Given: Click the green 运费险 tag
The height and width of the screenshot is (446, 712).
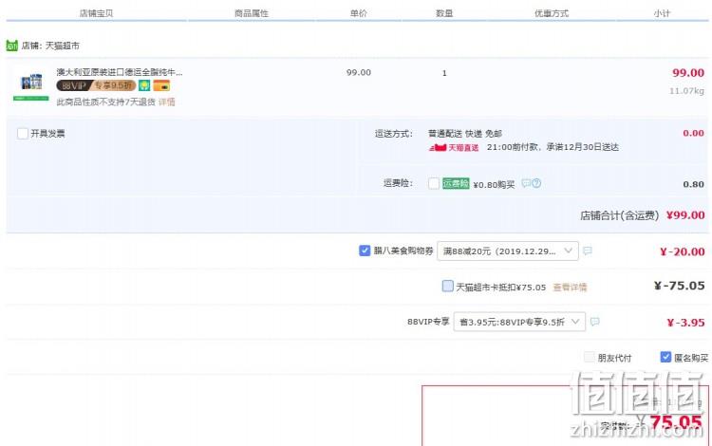Looking at the screenshot, I should [x=456, y=183].
